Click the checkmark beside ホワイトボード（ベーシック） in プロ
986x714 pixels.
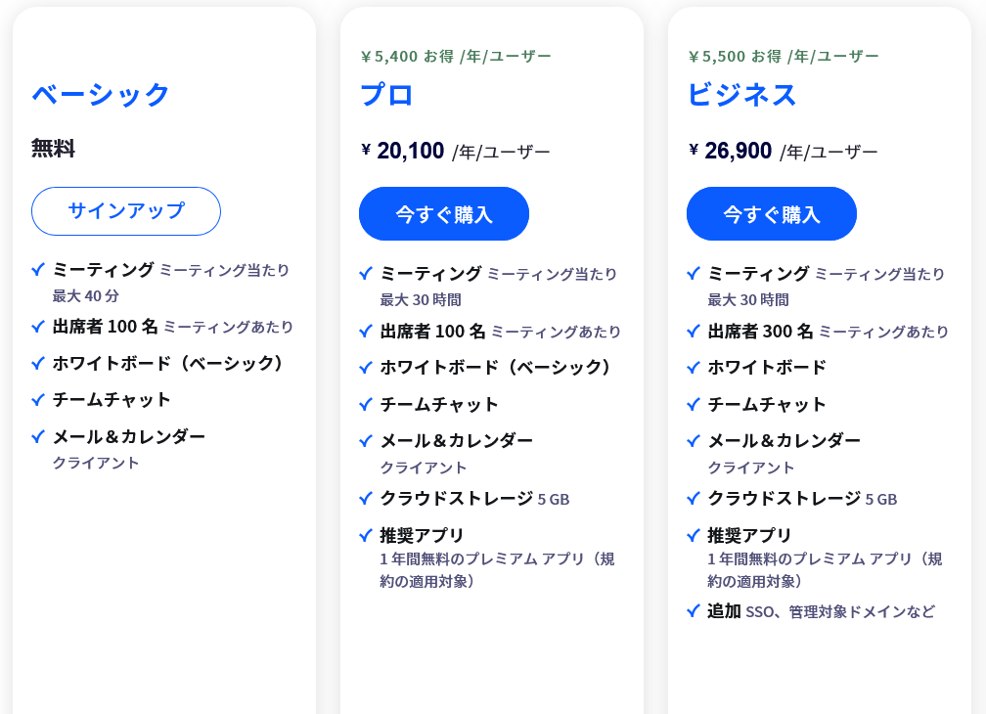tap(364, 368)
